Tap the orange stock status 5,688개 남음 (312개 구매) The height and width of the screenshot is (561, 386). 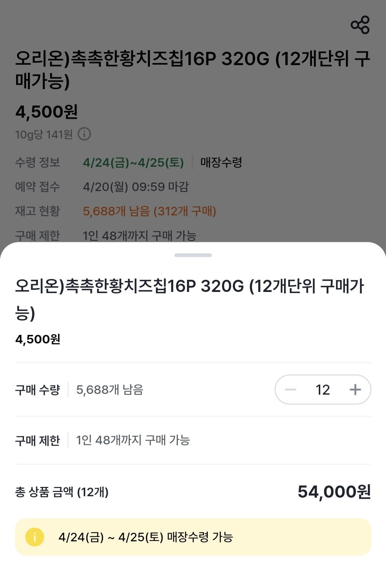tap(150, 211)
